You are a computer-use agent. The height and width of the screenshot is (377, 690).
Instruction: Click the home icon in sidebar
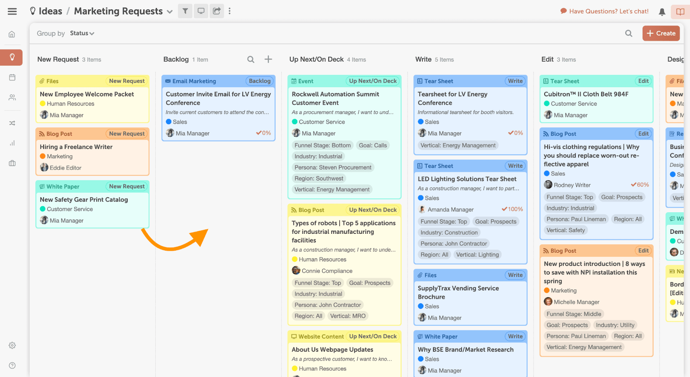click(x=12, y=34)
